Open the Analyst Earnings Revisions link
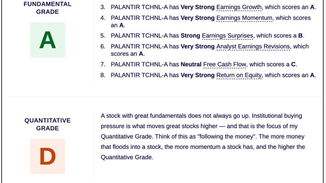The image size is (326, 183). coord(253,46)
